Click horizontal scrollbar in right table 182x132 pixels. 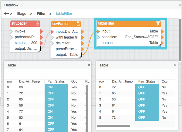[113, 125]
